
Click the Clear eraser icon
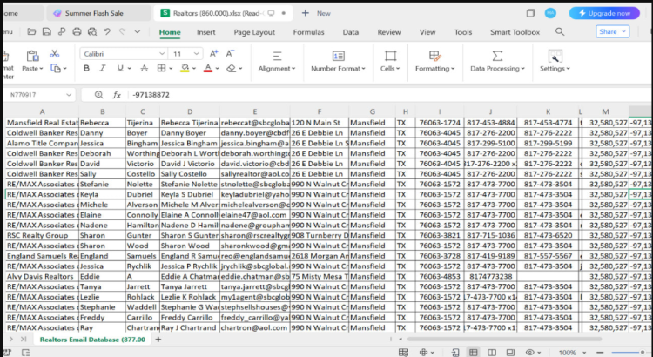(231, 68)
